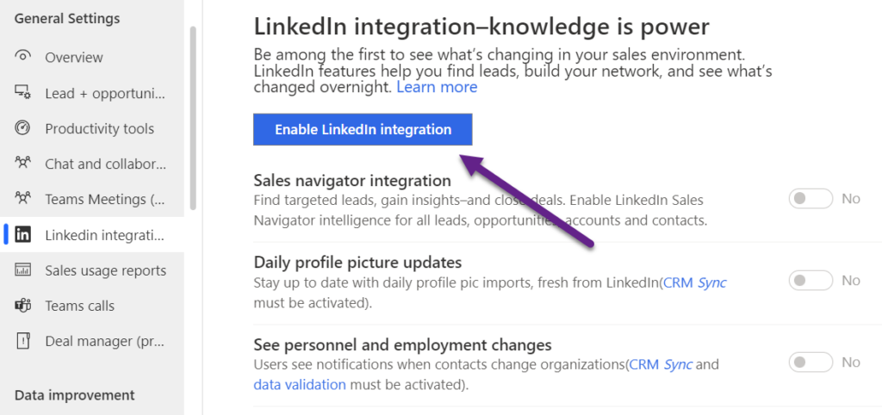
Task: Turn on personnel and employment changes toggle
Action: 811,362
